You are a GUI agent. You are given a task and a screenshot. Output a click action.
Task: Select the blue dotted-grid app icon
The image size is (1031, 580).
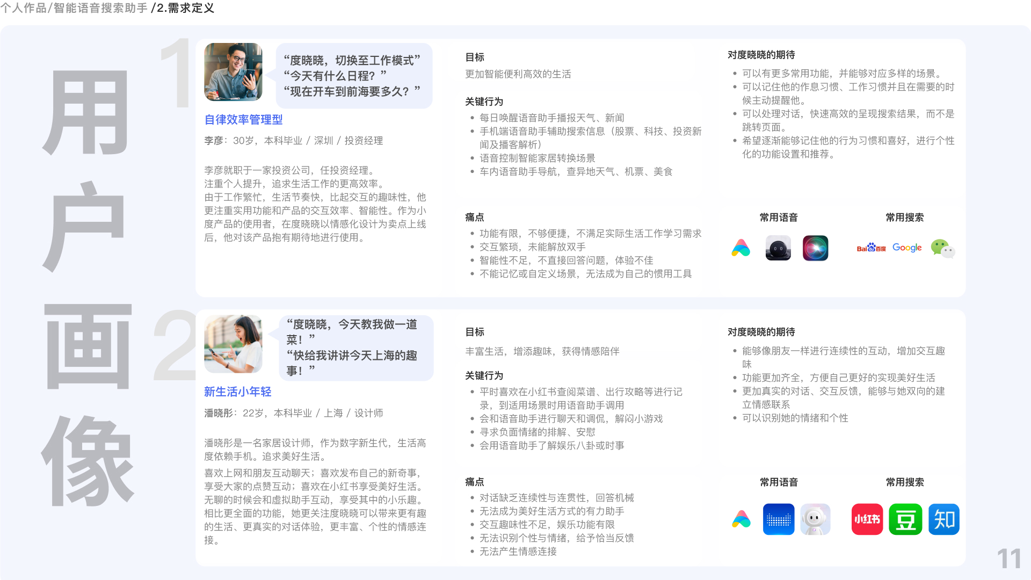pos(778,519)
